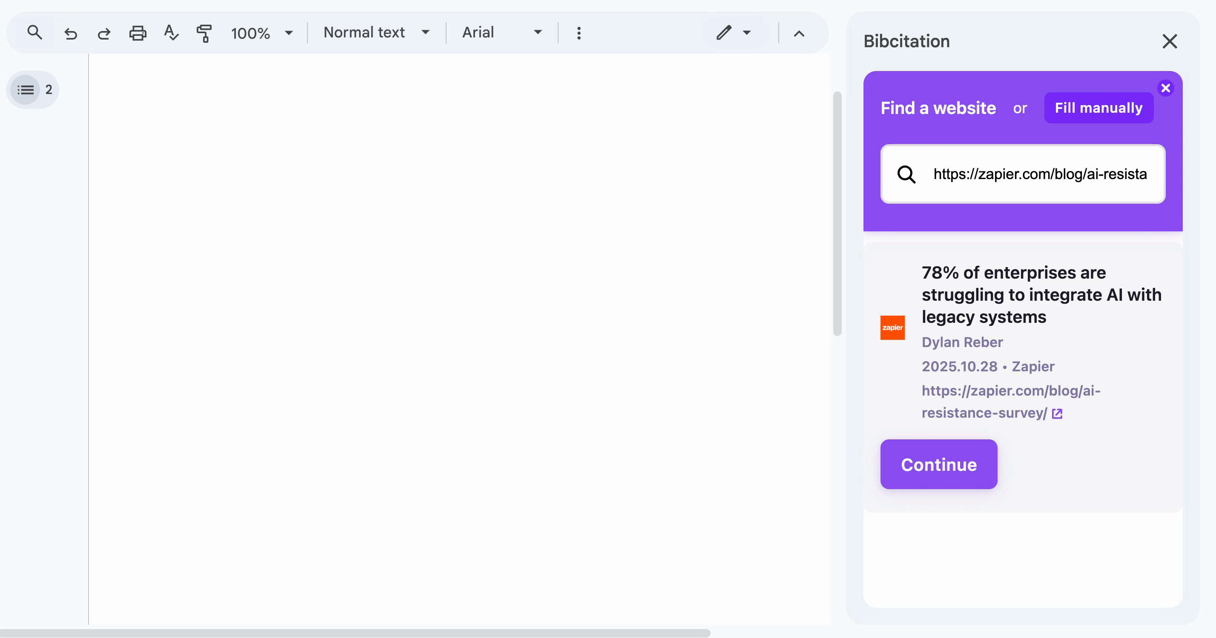Viewport: 1216px width, 638px height.
Task: Click the website URL search field
Action: point(1039,174)
